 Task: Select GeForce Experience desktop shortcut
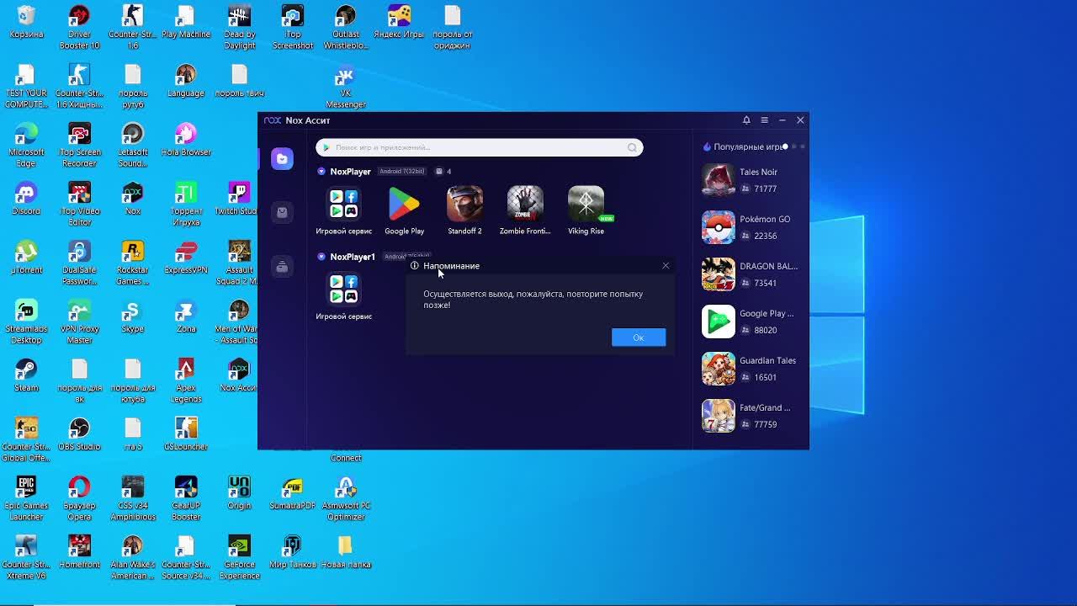pos(239,558)
